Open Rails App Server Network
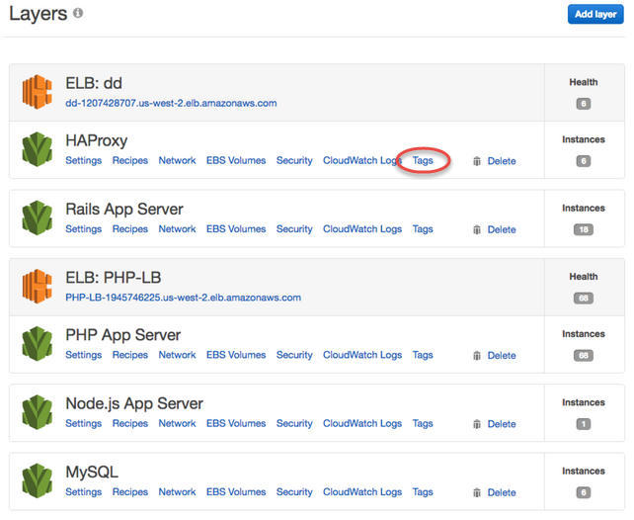Image resolution: width=634 pixels, height=520 pixels. [177, 229]
